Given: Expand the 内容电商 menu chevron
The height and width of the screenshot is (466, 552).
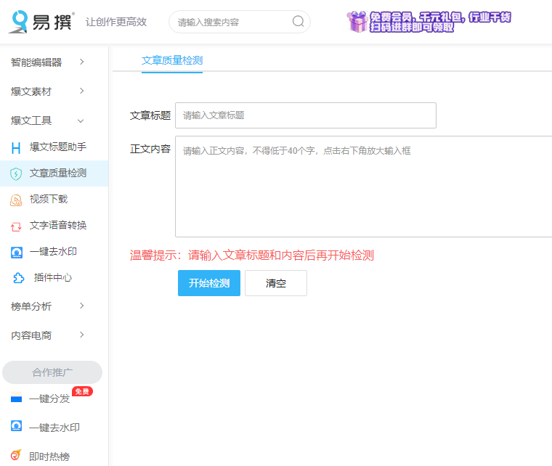Looking at the screenshot, I should (x=81, y=335).
